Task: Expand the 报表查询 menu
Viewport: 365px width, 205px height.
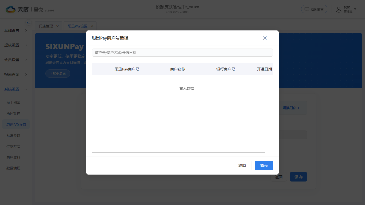Action: point(16,74)
